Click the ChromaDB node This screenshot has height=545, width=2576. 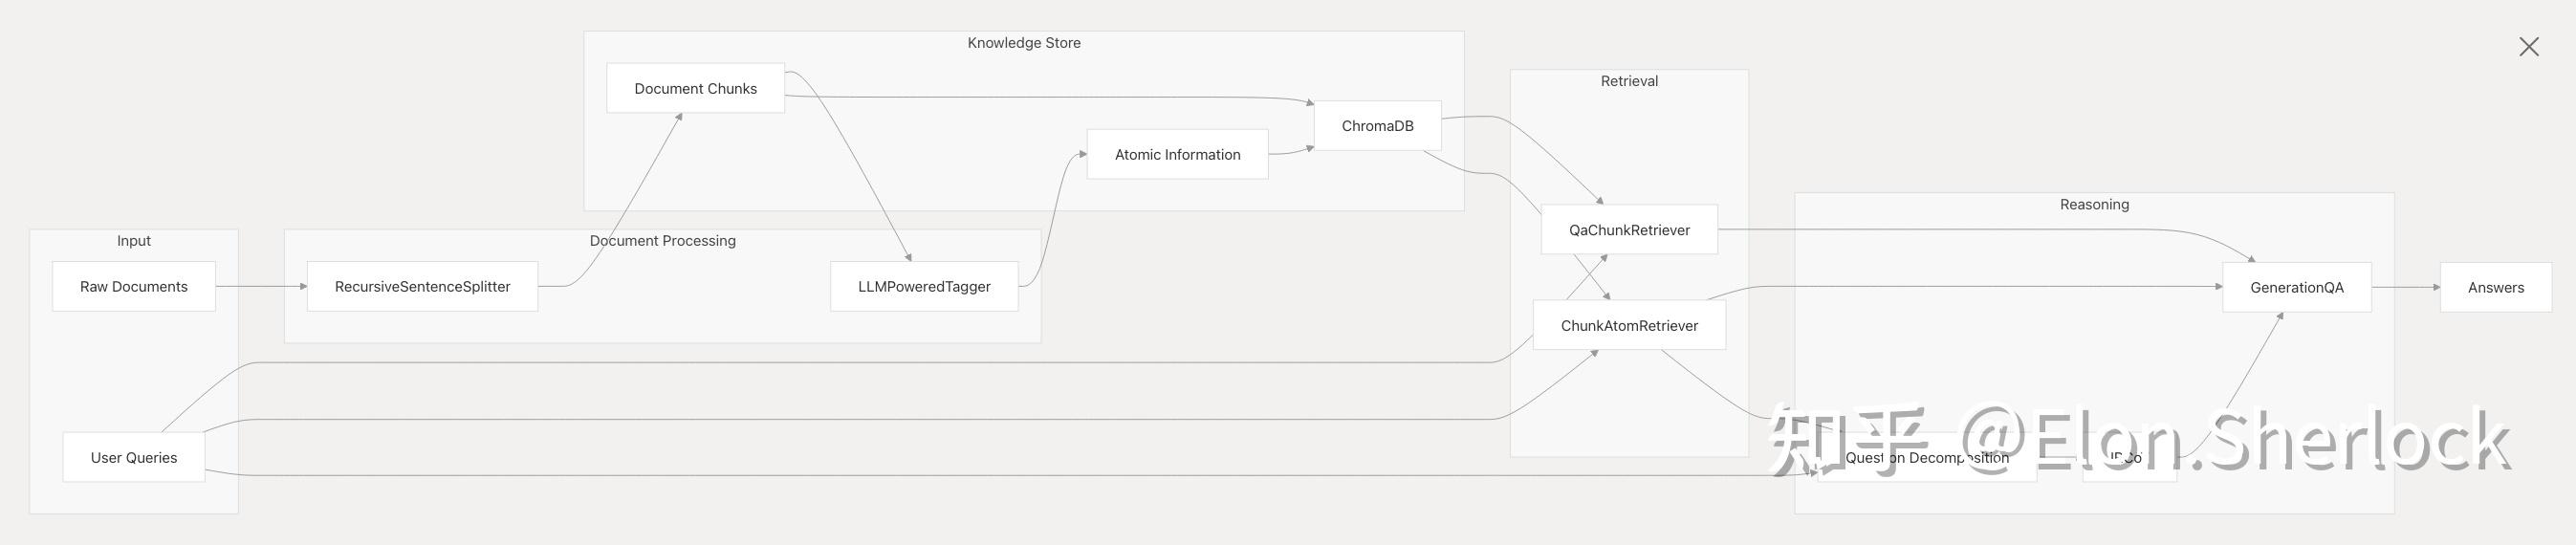point(1377,126)
